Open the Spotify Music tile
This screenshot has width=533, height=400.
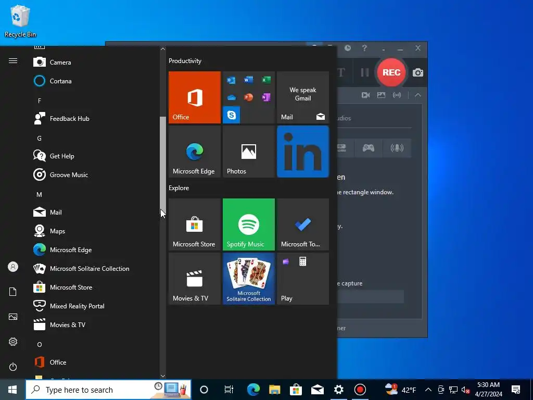[249, 224]
